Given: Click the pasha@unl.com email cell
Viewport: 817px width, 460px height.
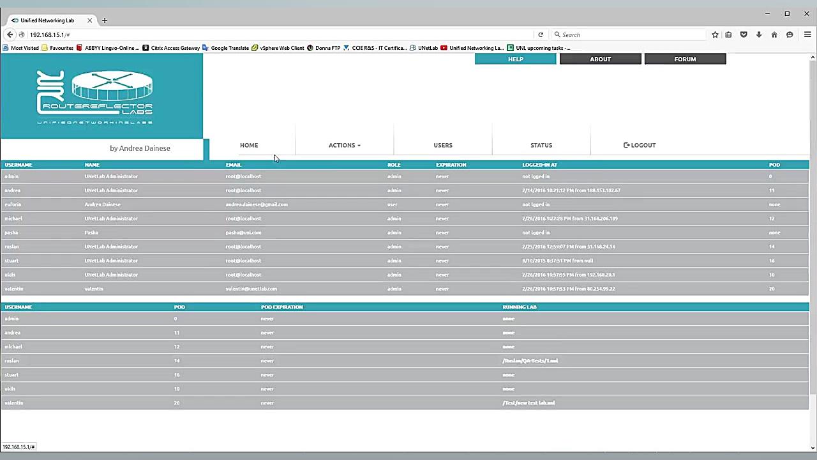Looking at the screenshot, I should [243, 233].
